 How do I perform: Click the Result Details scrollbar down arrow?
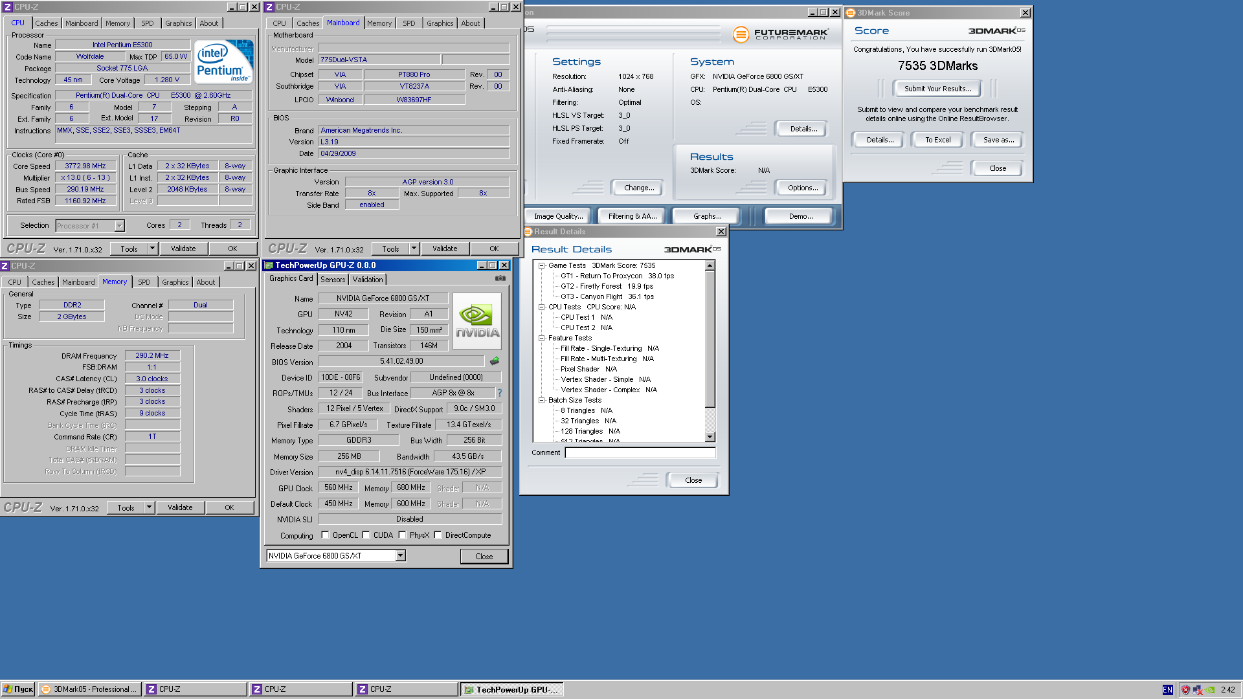click(x=710, y=437)
